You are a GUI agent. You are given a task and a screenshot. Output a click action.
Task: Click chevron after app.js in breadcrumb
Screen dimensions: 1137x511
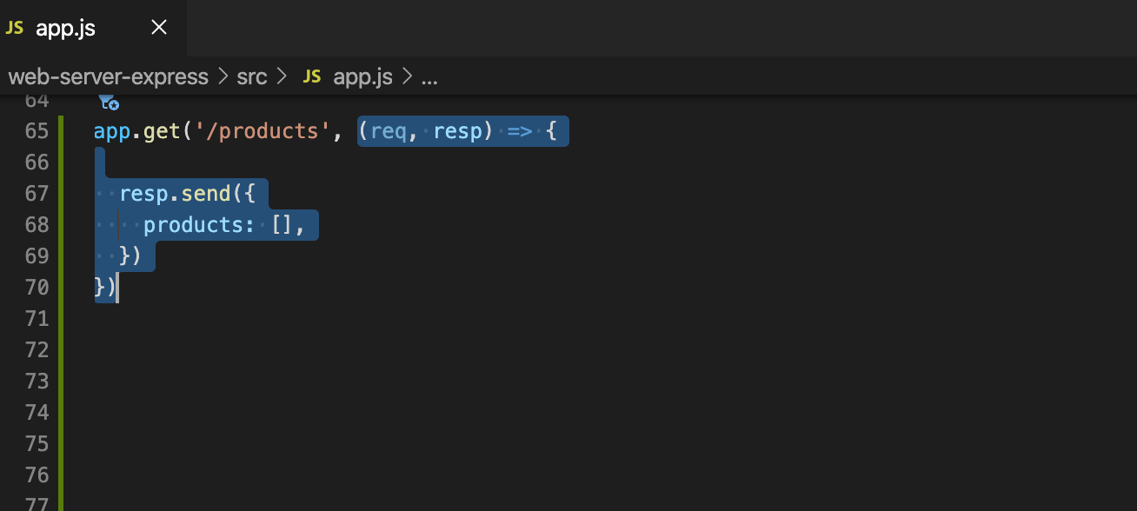(408, 76)
